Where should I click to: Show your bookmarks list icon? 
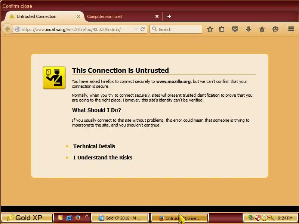[x=222, y=29]
